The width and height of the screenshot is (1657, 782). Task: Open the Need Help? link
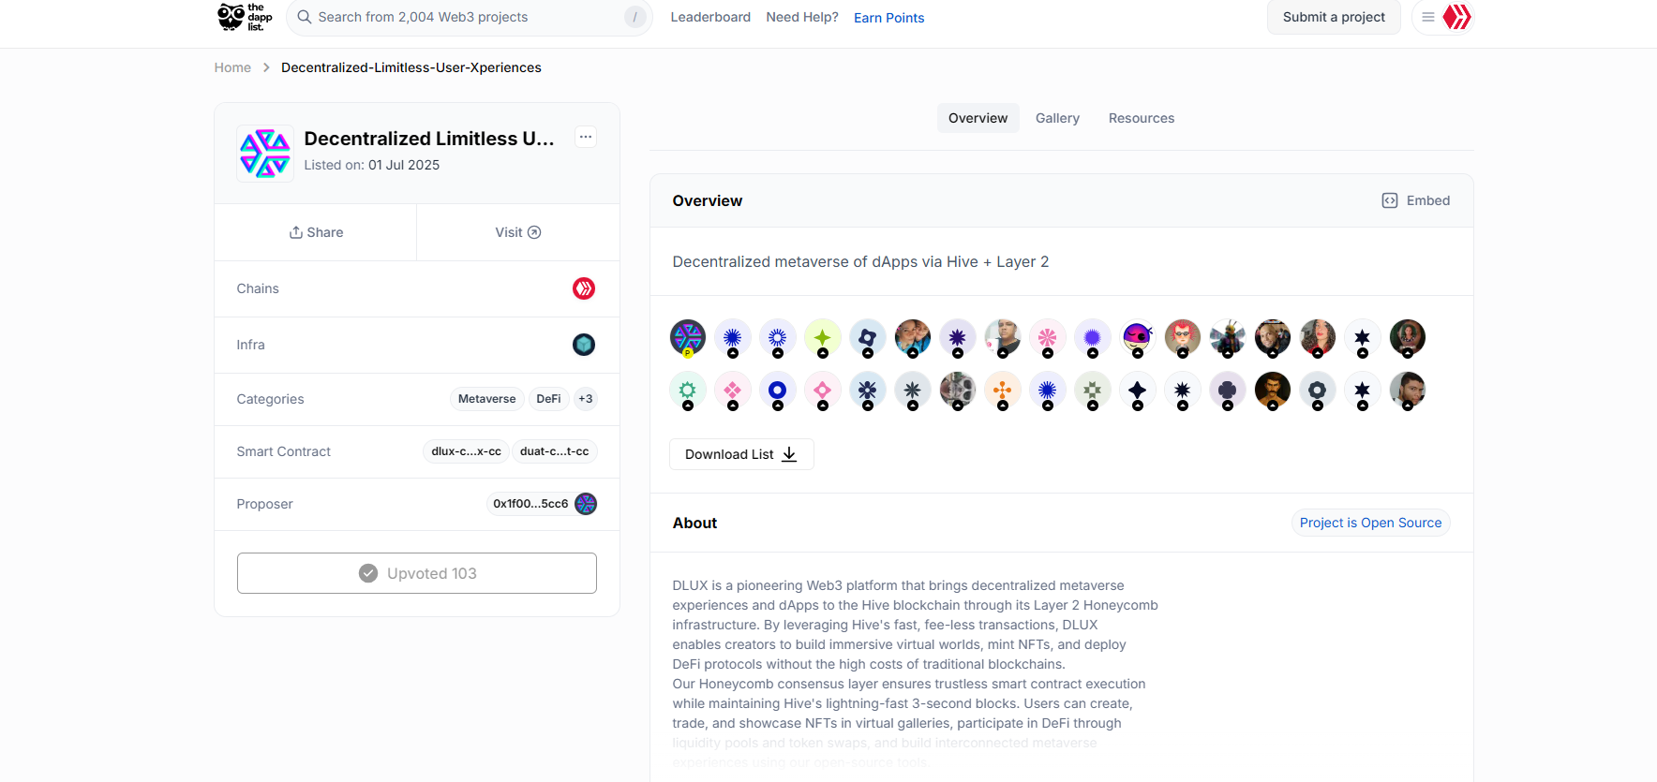(802, 17)
